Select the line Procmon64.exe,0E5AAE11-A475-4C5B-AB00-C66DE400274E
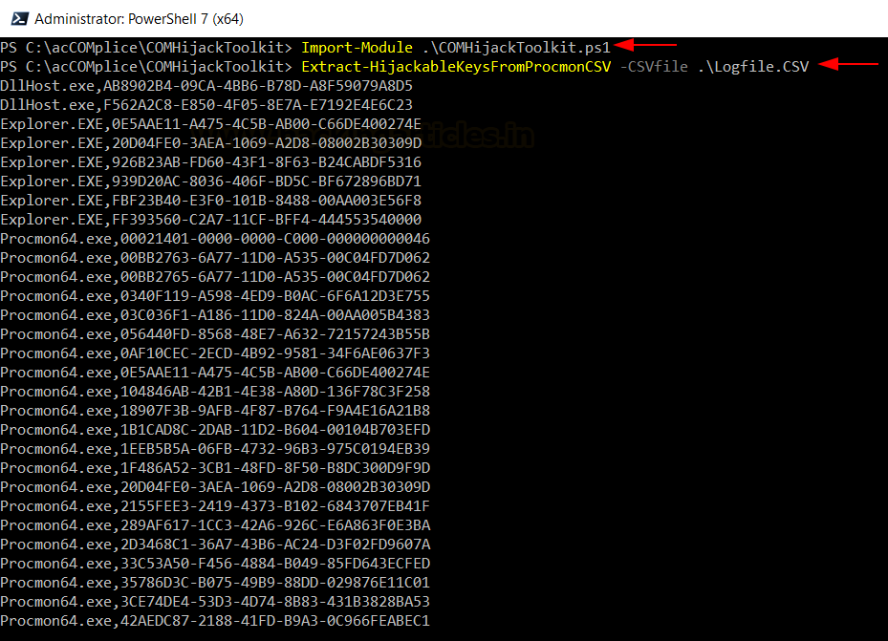 [215, 373]
